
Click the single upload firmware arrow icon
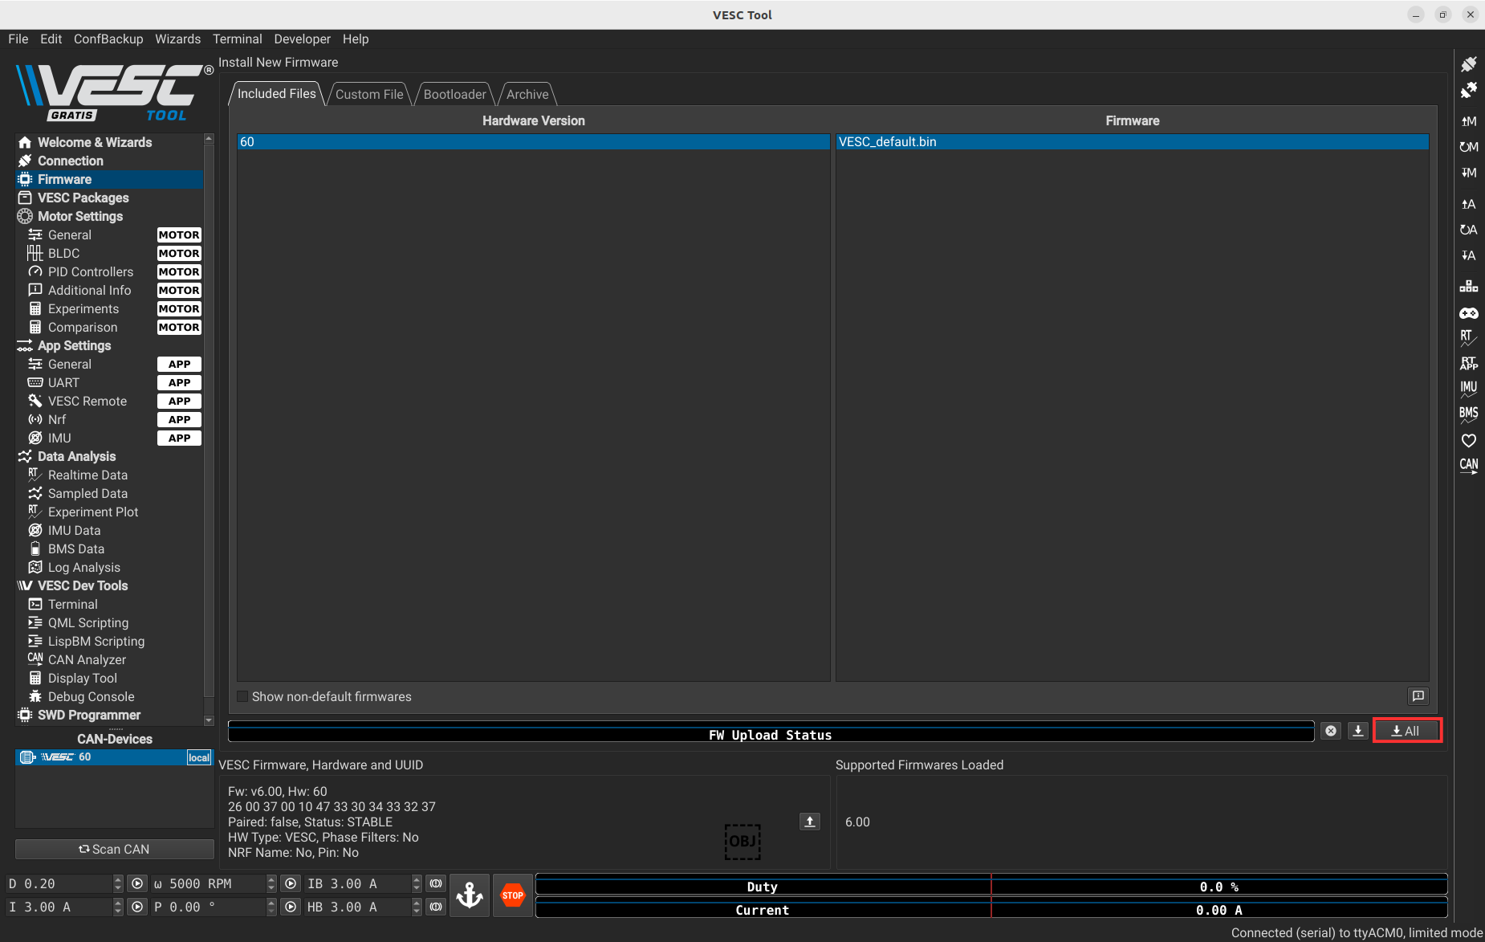click(1358, 731)
